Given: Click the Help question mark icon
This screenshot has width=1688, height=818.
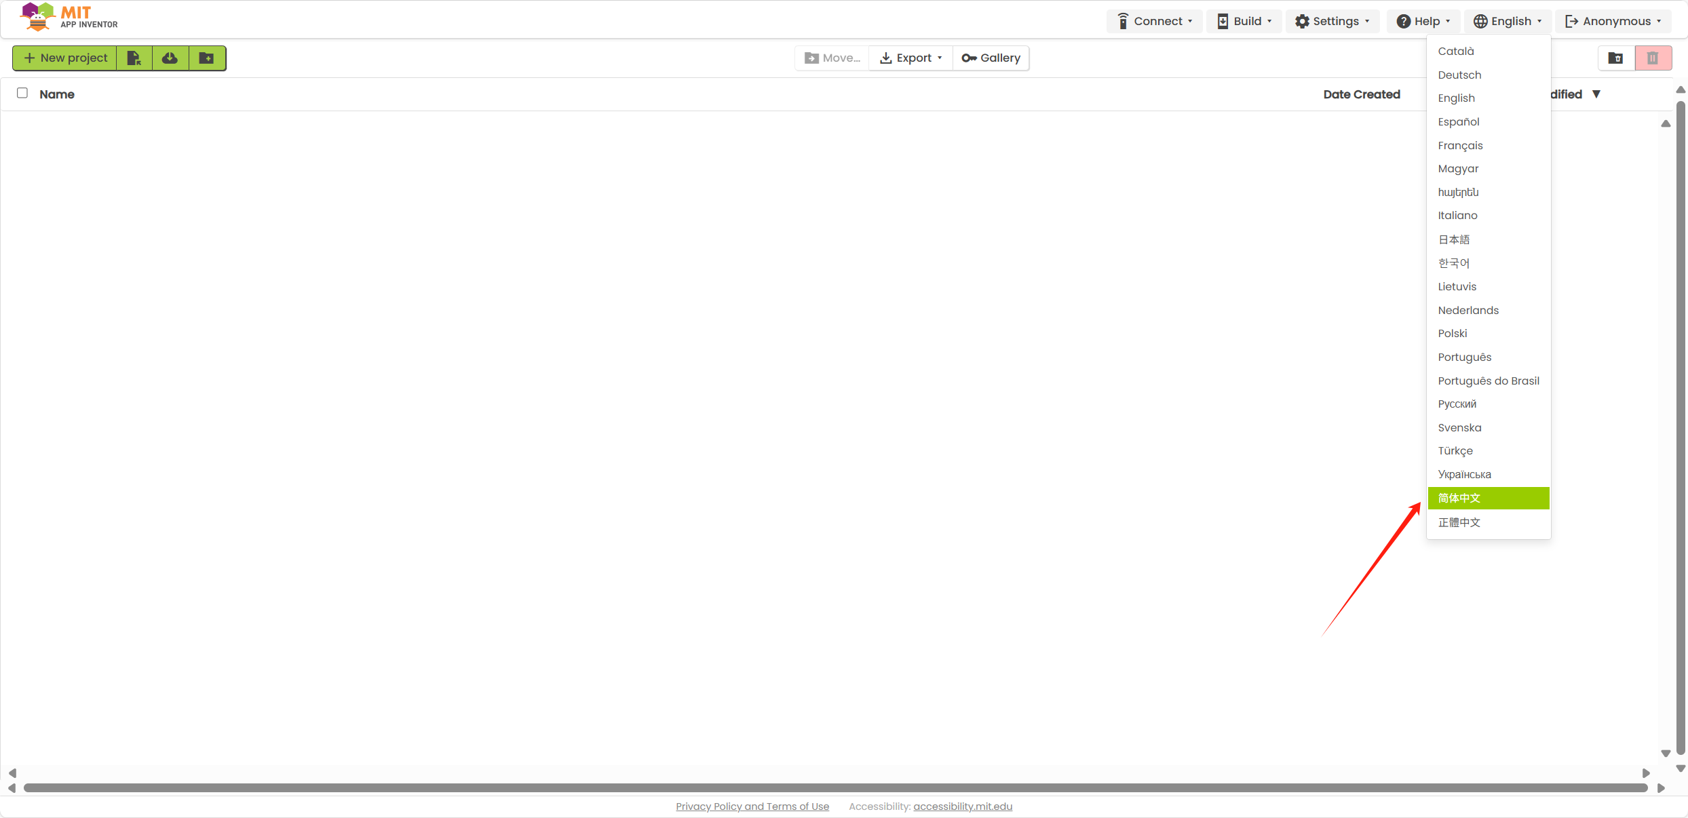Looking at the screenshot, I should click(x=1403, y=21).
